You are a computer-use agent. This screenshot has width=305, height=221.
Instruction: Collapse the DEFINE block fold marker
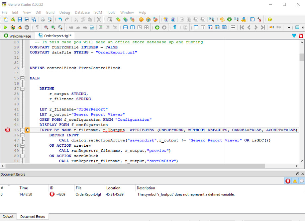(22, 89)
